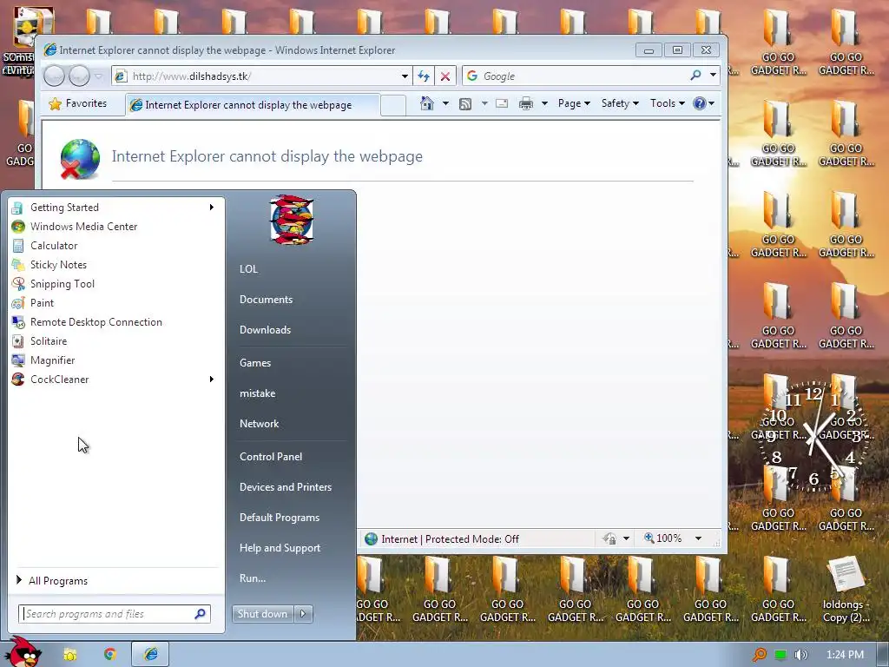Click the Internet Explorer Back button
Screen dimensions: 889x667
point(55,76)
